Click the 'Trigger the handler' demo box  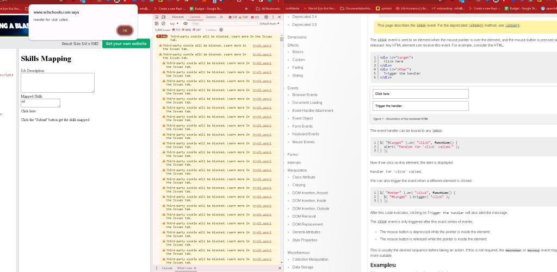point(420,106)
